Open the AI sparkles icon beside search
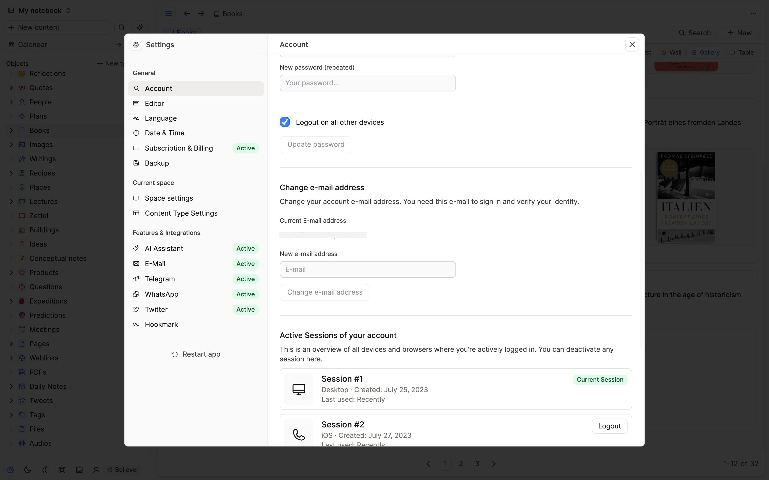Screen dimensions: 769x480 140,27
